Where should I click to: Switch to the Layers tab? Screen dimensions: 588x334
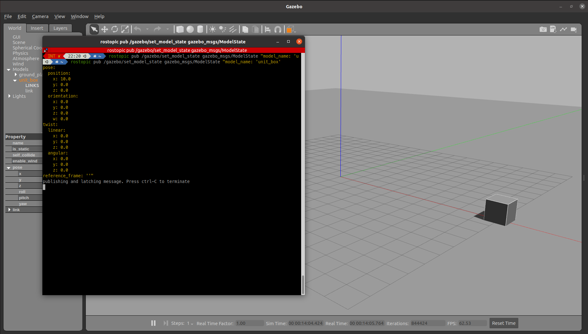[60, 28]
